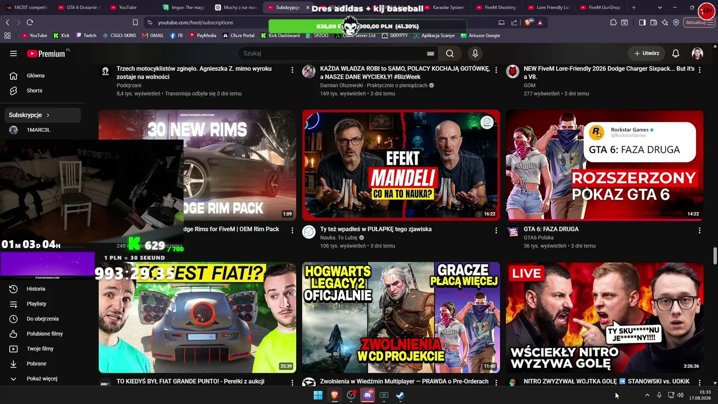The height and width of the screenshot is (404, 718).
Task: Switch to the FiveM Shooting tab
Action: (x=496, y=7)
